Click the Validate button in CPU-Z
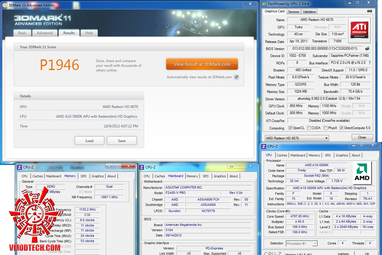This screenshot has height=255, width=382. tap(343, 254)
